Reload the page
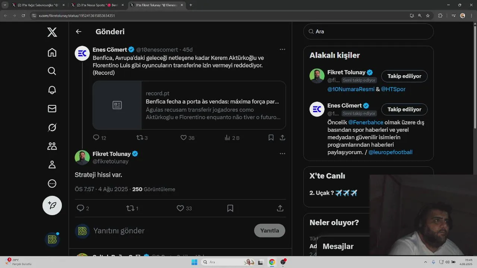Screen dimensions: 477x268 tap(23, 16)
